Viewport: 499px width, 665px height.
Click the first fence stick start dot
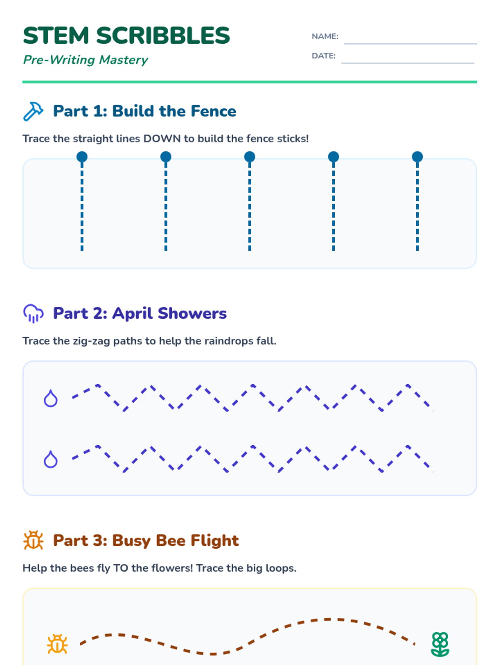coord(82,157)
